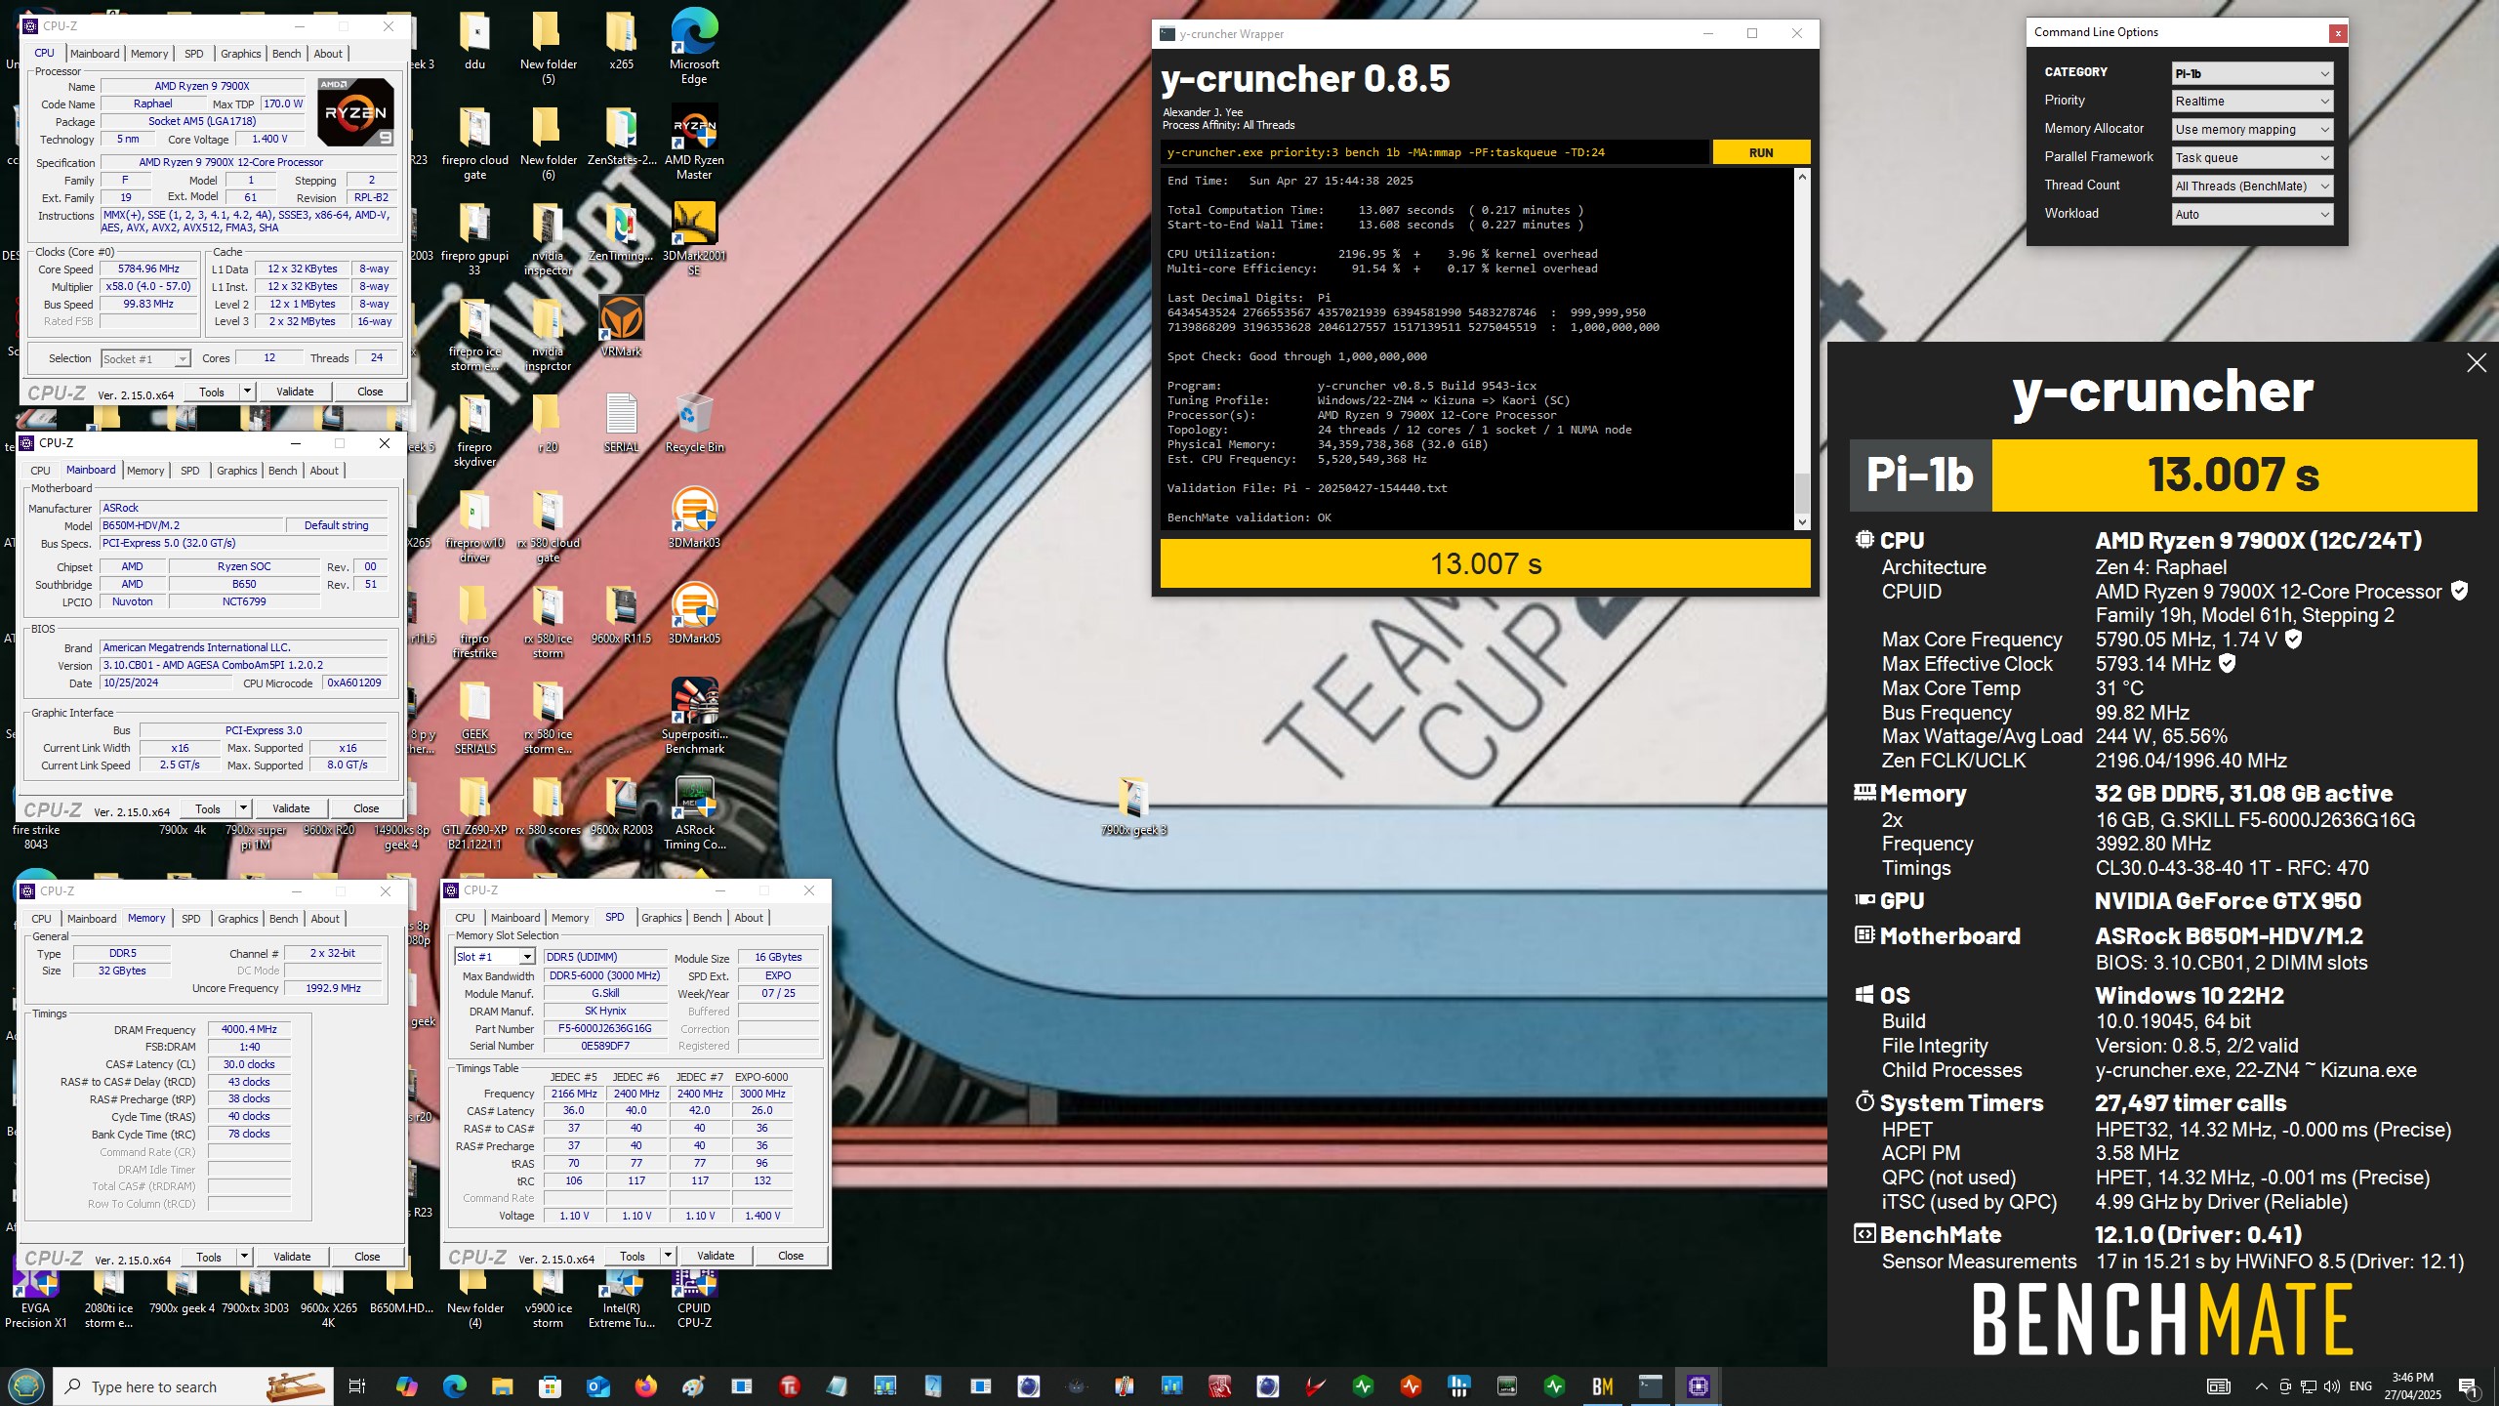This screenshot has width=2499, height=1406.
Task: Click the y-cruncher output scrollbar up arrow
Action: pyautogui.click(x=1802, y=177)
